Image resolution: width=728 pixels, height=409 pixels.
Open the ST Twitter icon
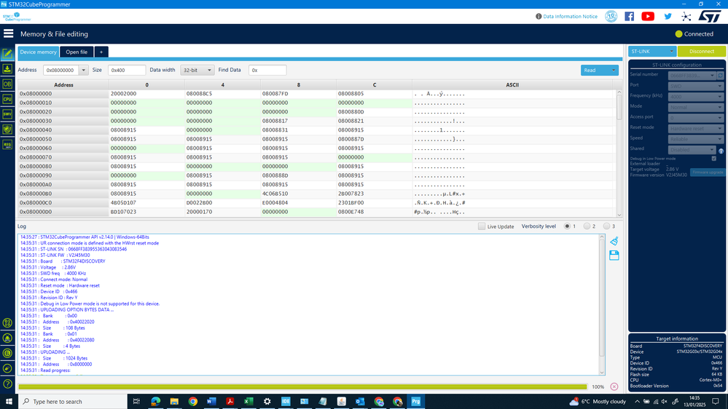[x=668, y=16]
